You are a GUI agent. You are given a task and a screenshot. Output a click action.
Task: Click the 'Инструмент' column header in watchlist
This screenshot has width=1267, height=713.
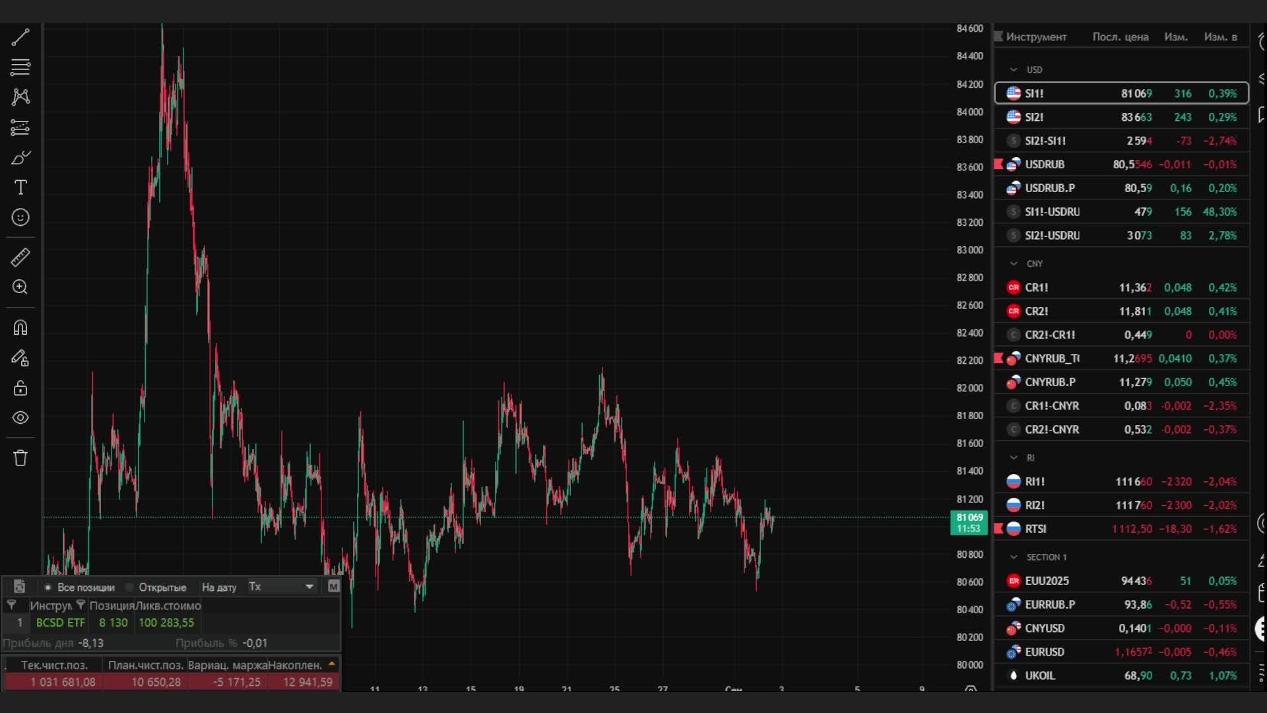pos(1036,37)
